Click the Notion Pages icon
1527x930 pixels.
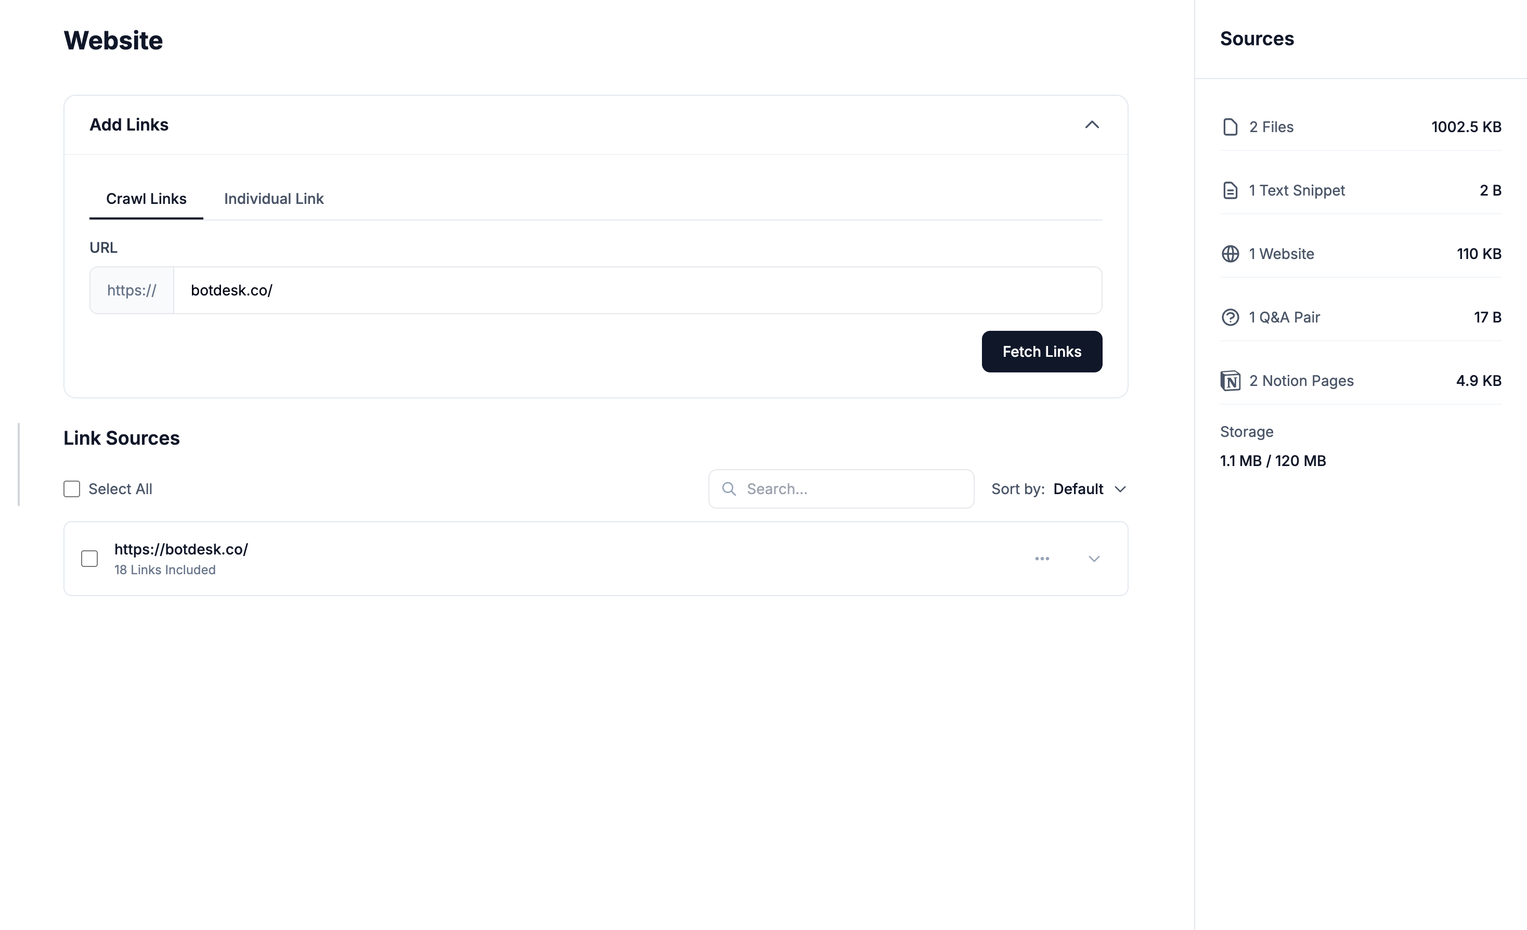1230,380
